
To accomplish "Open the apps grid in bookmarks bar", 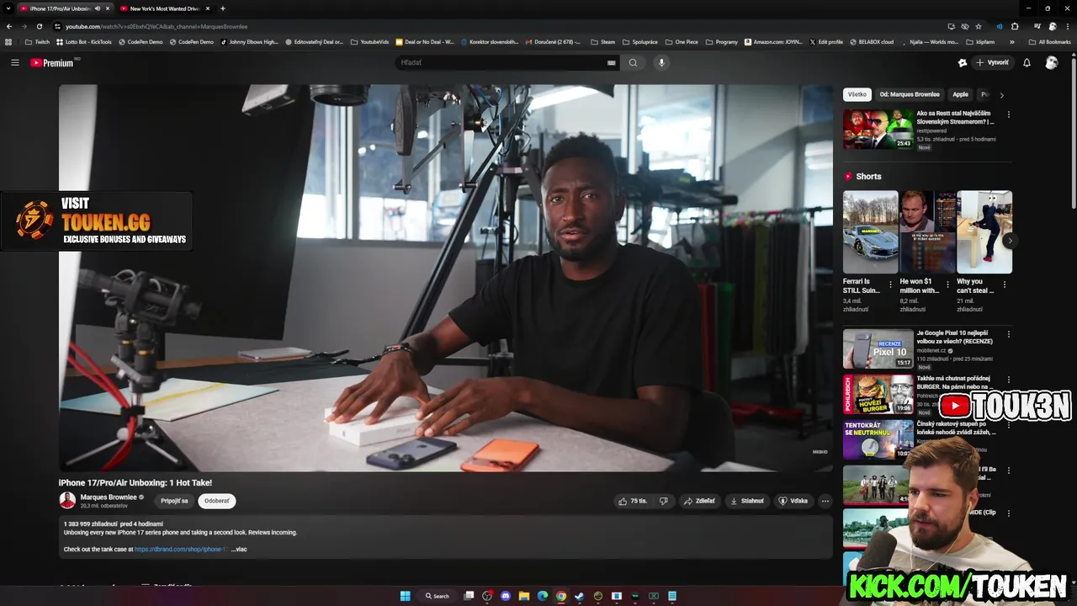I will [x=9, y=41].
